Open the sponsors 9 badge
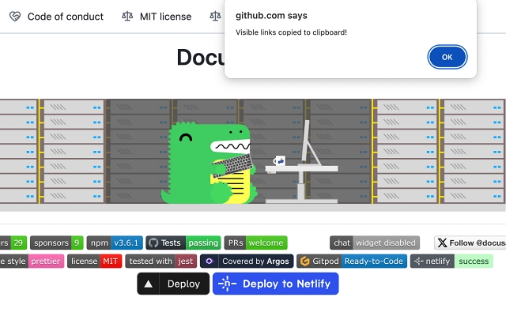This screenshot has height=316, width=506. click(56, 243)
